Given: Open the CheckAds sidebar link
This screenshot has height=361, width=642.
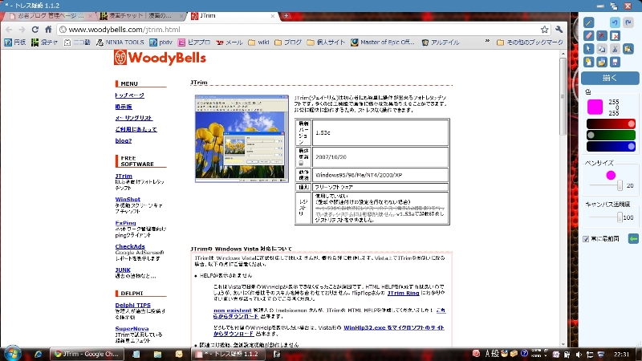Looking at the screenshot, I should tap(130, 246).
